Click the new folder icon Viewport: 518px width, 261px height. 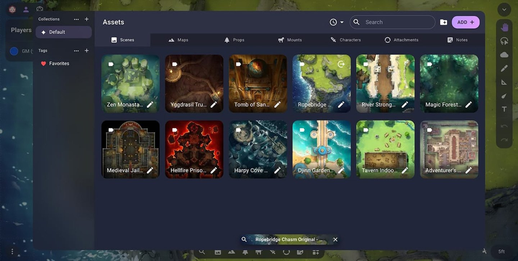pos(444,22)
